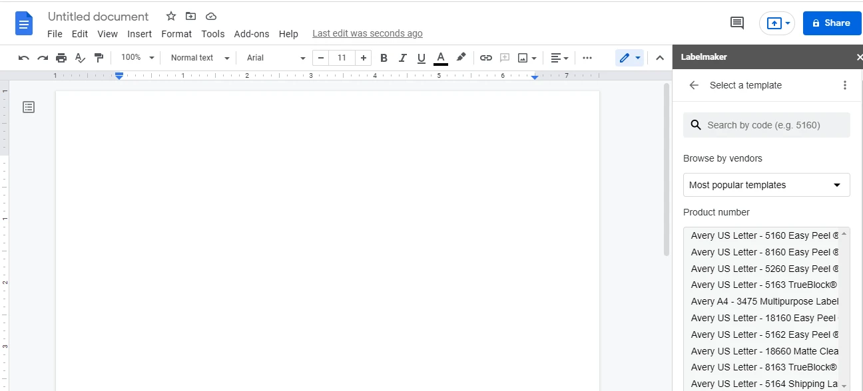The height and width of the screenshot is (391, 863).
Task: Open the Normal text style dropdown
Action: point(200,58)
